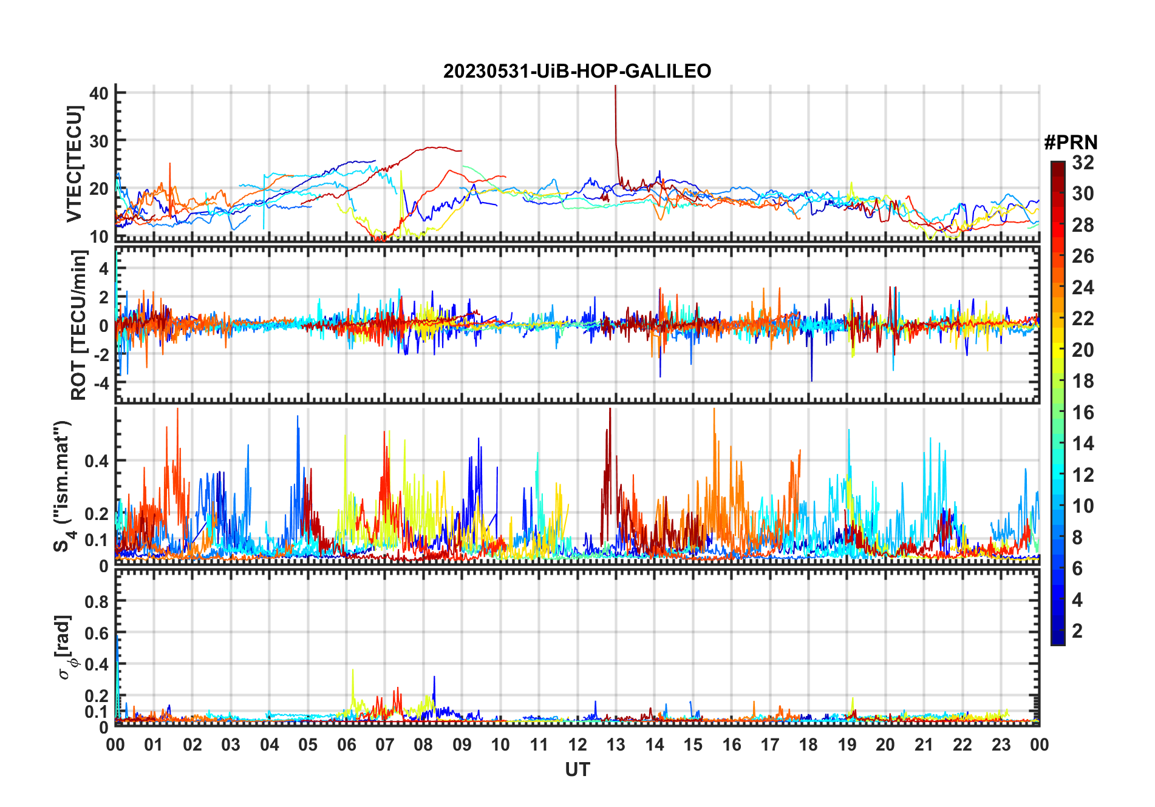Select the VTEC[TECU] y-axis label
Screen dimensions: 1155x807
(74, 164)
